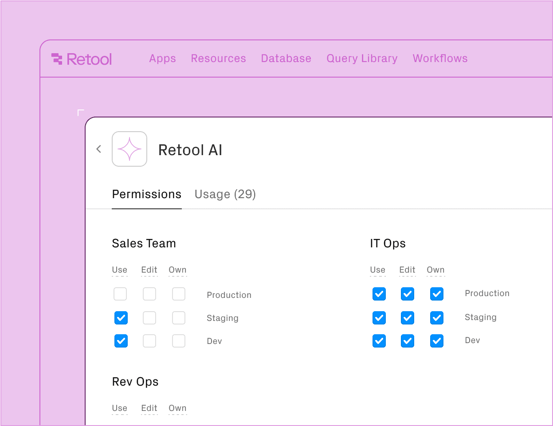Screen dimensions: 553x426
Task: Navigate to the Database section
Action: click(286, 58)
